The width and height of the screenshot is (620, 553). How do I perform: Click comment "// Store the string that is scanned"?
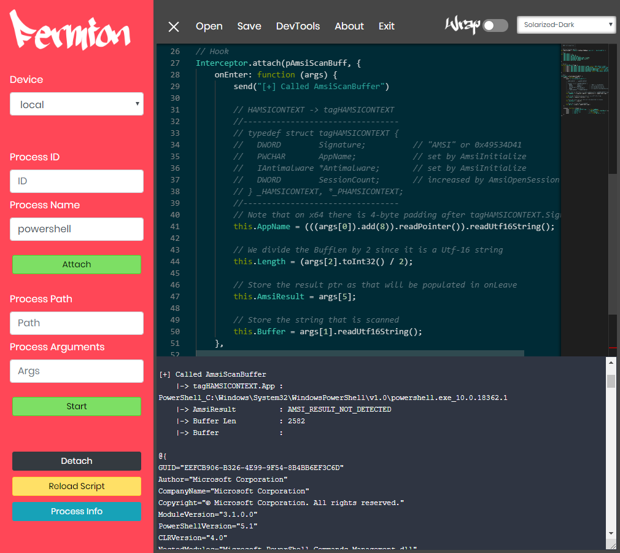316,320
